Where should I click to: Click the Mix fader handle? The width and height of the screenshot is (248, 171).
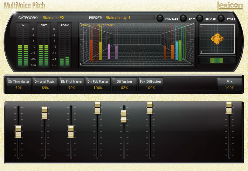click(x=229, y=108)
